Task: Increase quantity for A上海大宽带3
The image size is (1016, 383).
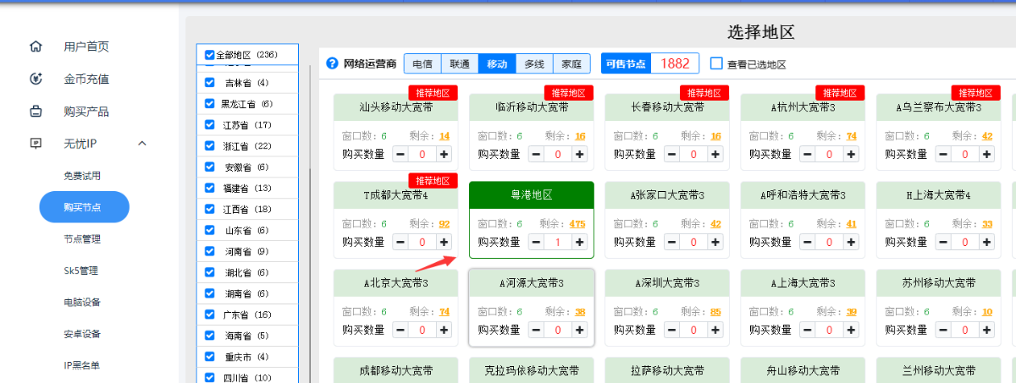Action: 851,330
